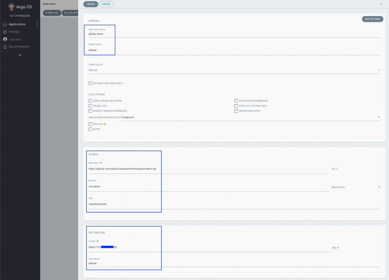Click the Replace warning triangle icon
This screenshot has height=280, width=389.
point(105,124)
